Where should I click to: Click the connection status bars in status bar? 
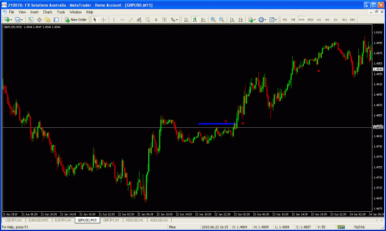tap(341, 227)
